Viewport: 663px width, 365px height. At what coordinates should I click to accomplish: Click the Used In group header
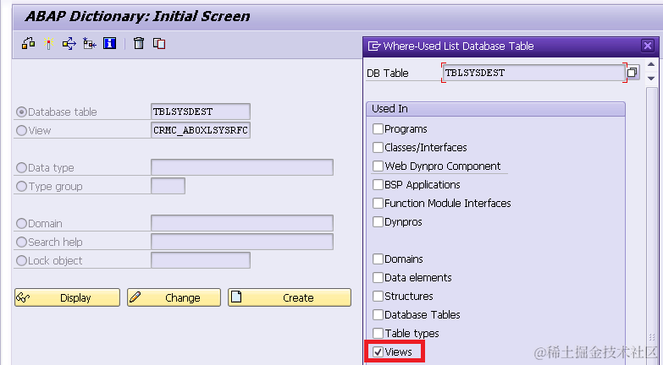495,109
